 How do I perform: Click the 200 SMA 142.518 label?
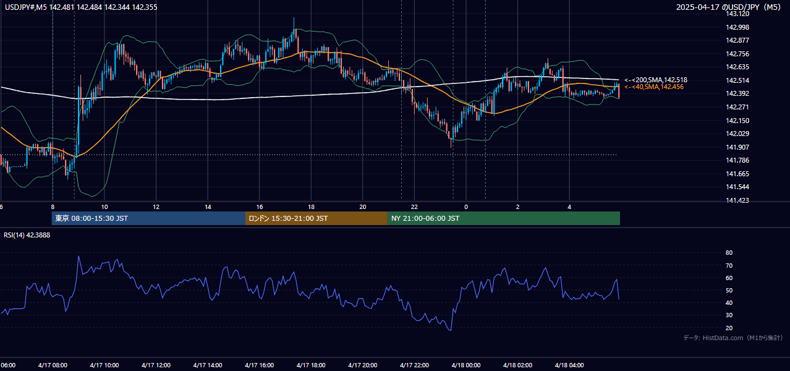coord(656,80)
